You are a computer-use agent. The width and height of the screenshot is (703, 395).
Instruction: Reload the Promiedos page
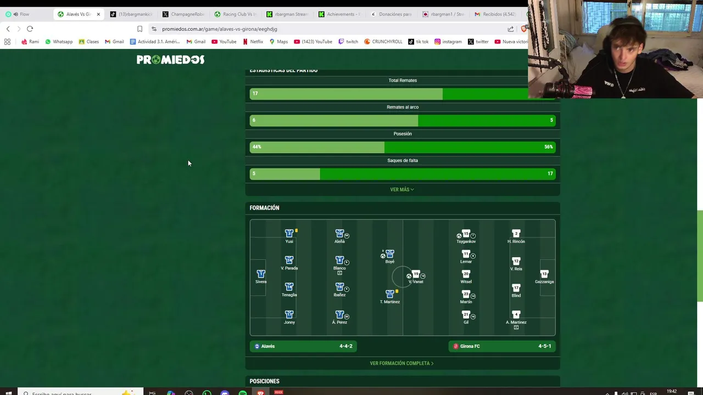tap(30, 29)
